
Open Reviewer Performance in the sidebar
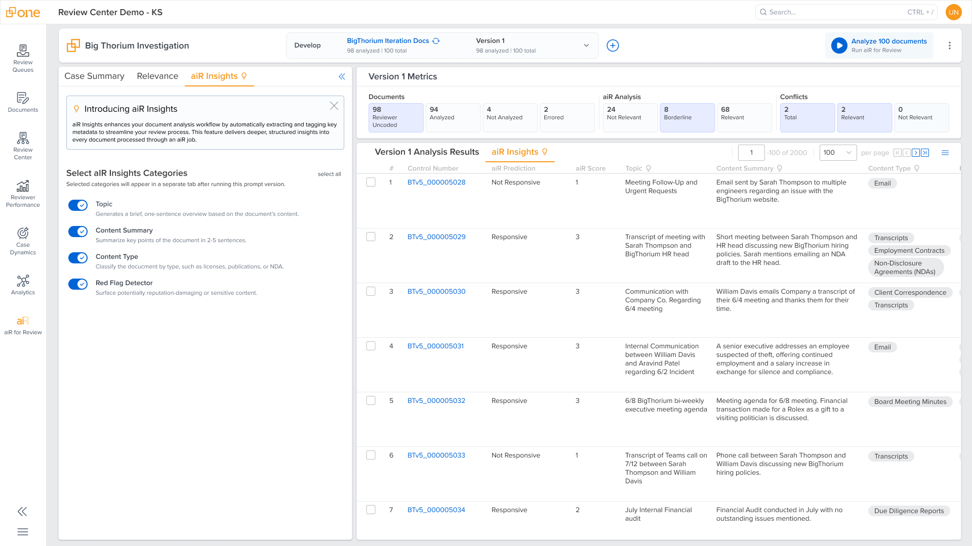(23, 193)
